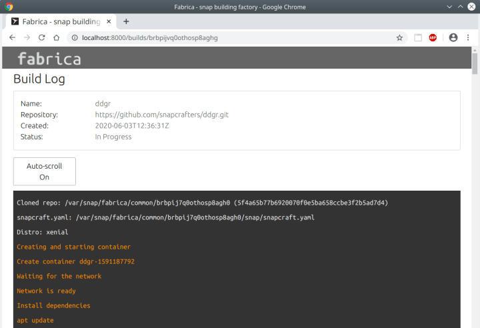Click the page vertical scrollbar thumb
The image size is (480, 328).
(475, 64)
